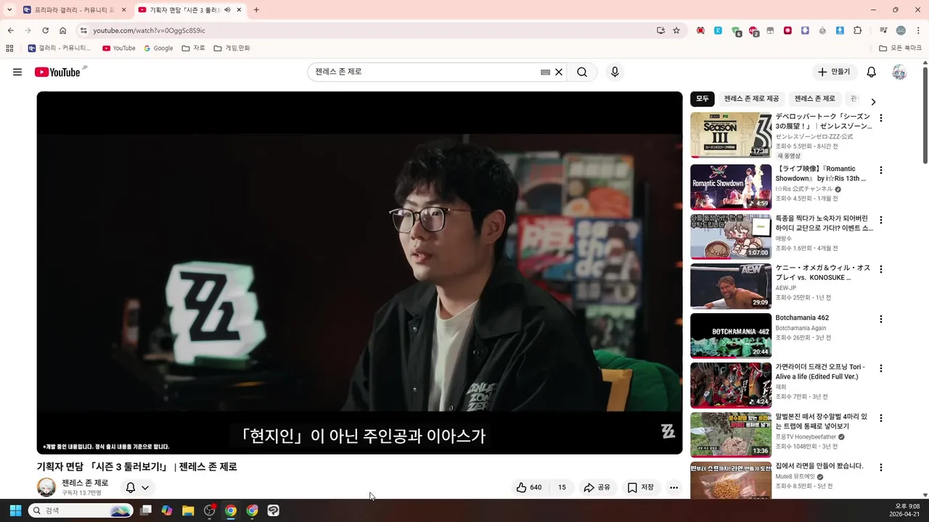Start voice search with microphone
This screenshot has width=929, height=522.
tap(615, 72)
